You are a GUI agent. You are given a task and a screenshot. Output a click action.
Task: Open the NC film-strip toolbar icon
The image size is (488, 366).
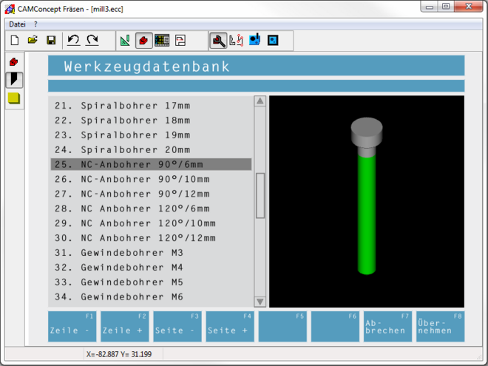point(162,40)
